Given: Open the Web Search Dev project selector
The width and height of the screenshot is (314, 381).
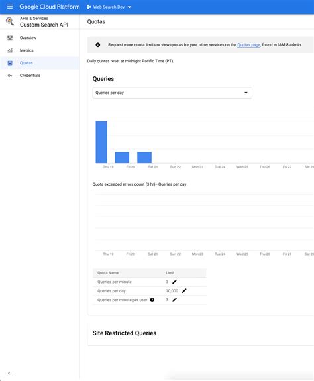Looking at the screenshot, I should pos(109,7).
